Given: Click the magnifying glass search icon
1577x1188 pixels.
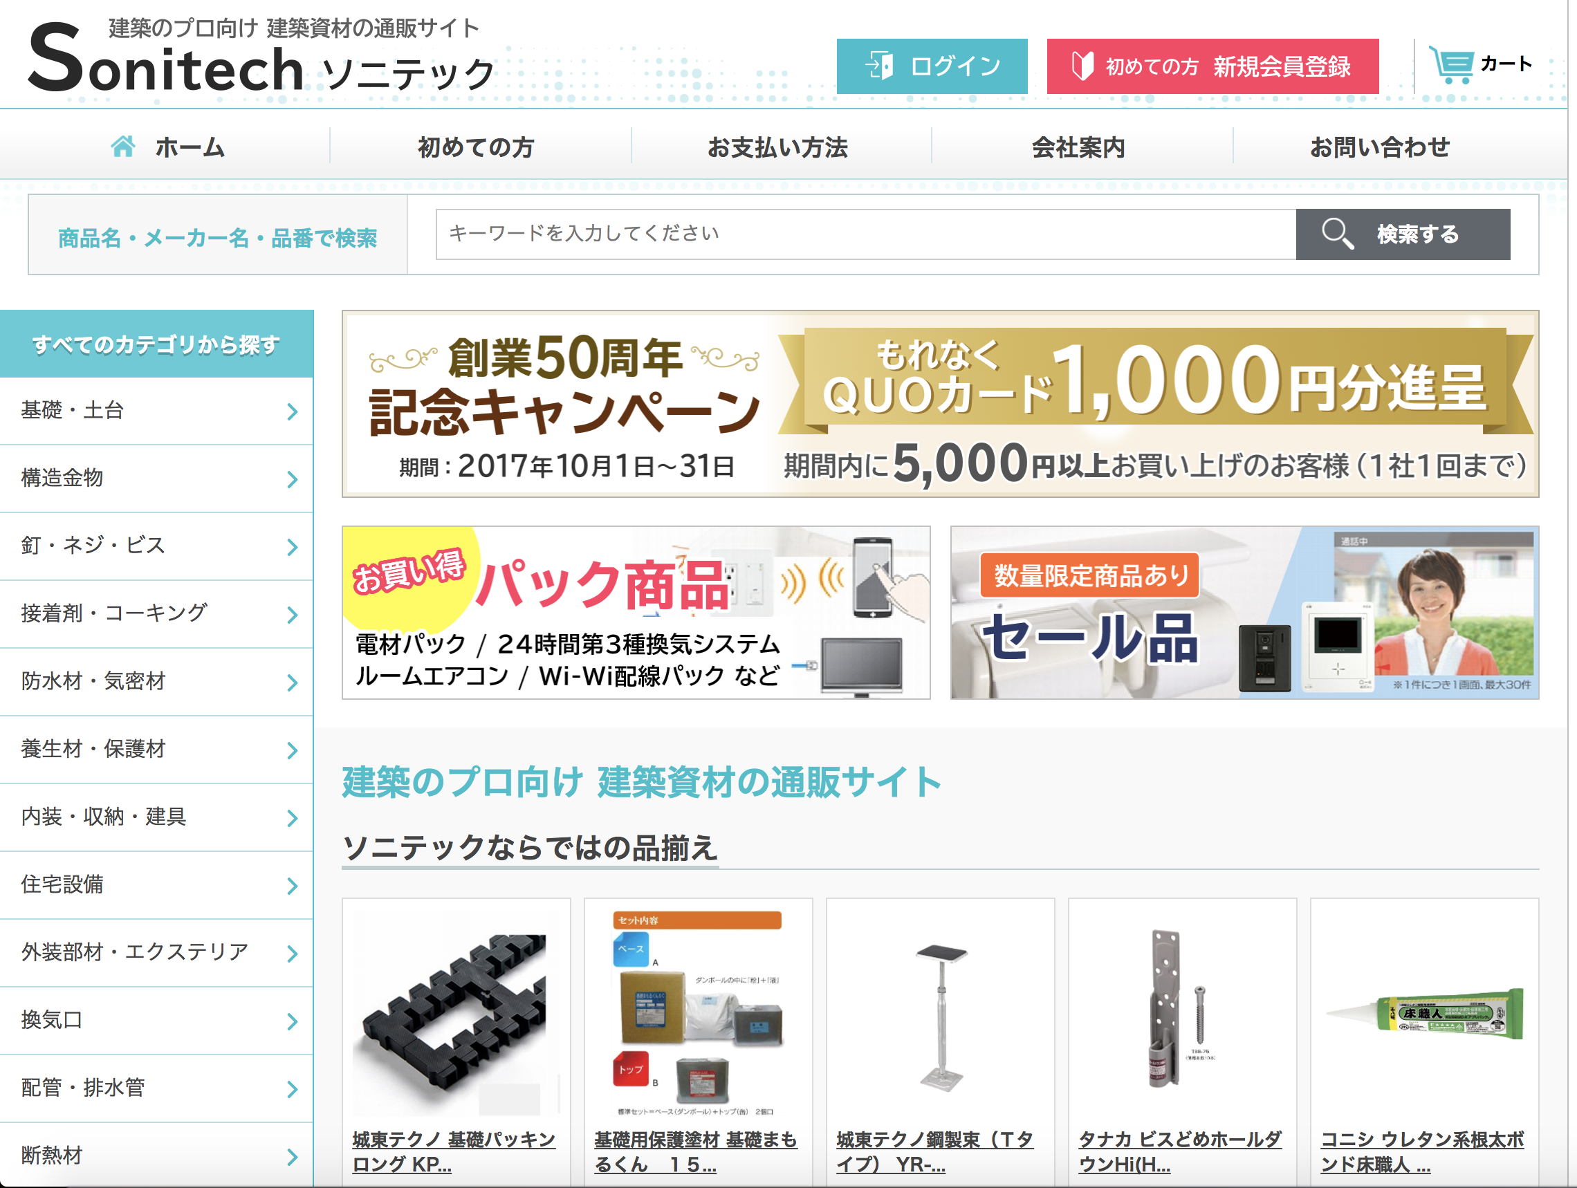Looking at the screenshot, I should pos(1337,234).
